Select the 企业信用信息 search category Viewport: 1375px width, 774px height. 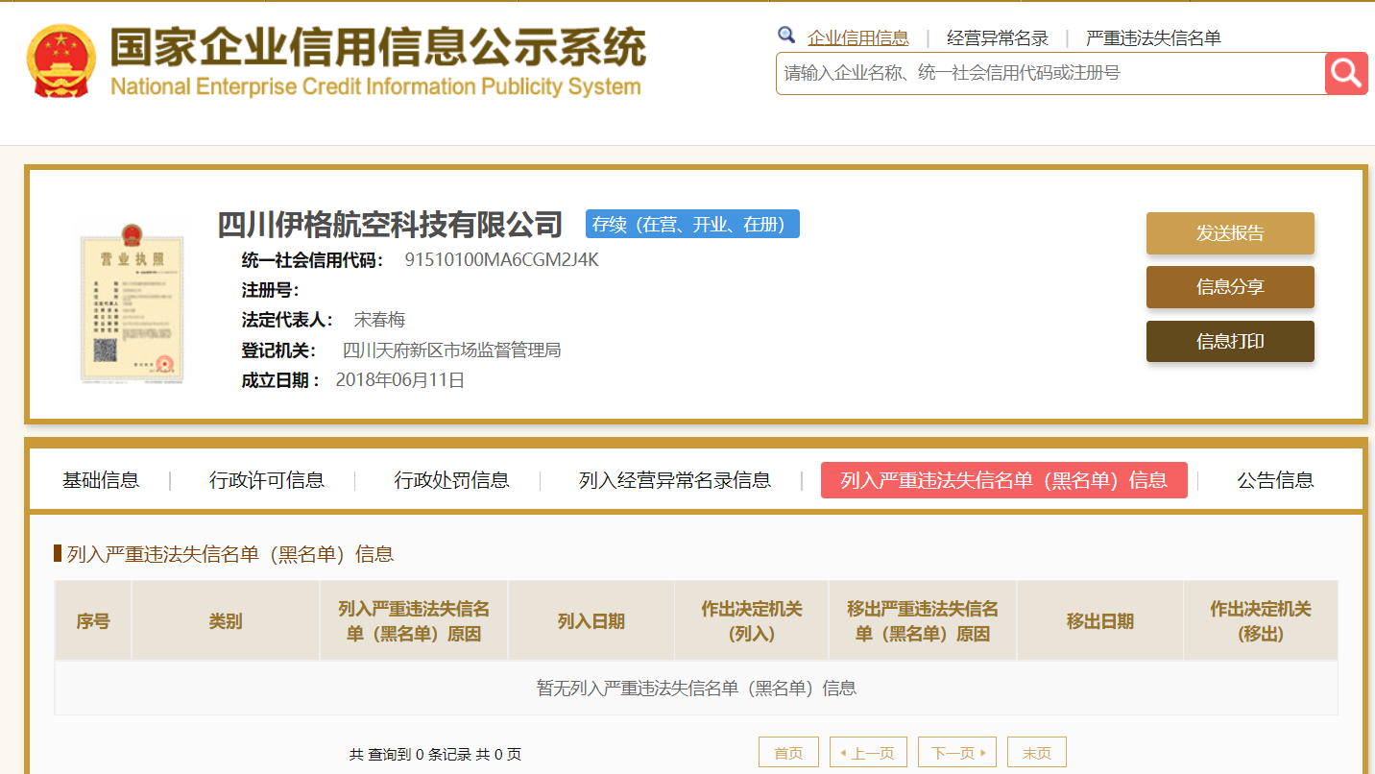858,38
